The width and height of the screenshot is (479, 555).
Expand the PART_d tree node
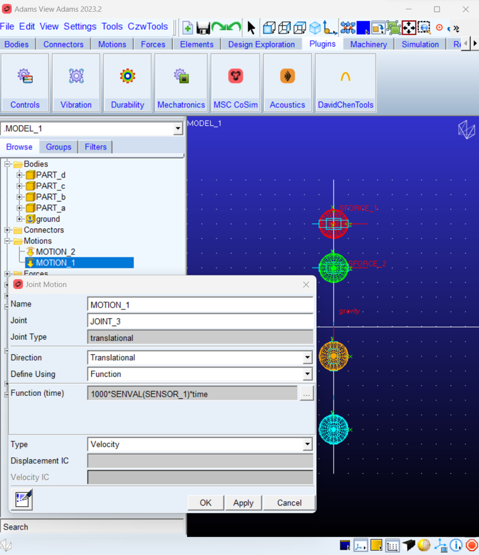[20, 175]
